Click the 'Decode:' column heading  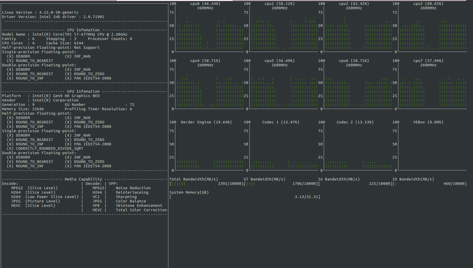(94, 184)
